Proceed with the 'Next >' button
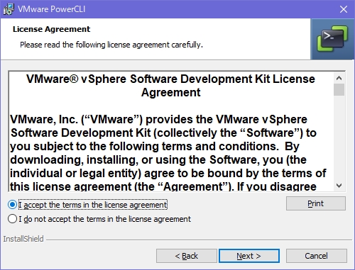Image resolution: width=355 pixels, height=270 pixels. pyautogui.click(x=249, y=256)
